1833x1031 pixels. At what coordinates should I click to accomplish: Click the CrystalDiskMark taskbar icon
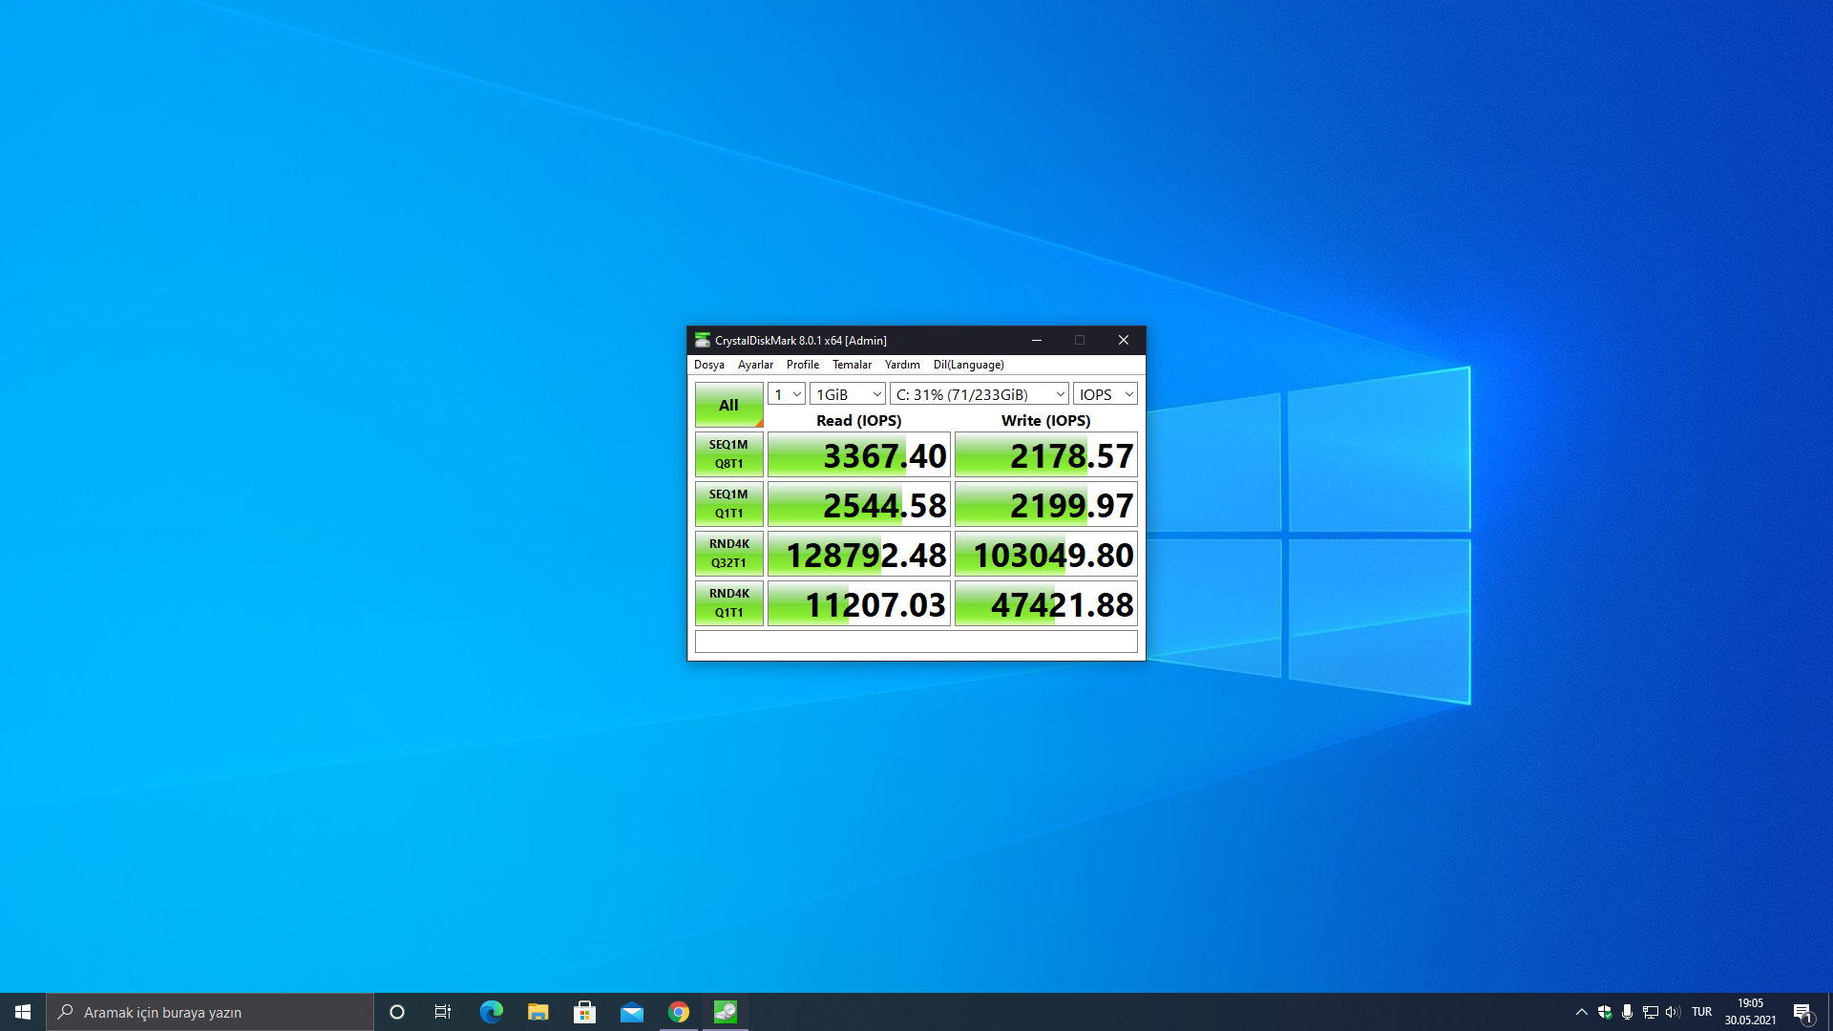point(726,1012)
